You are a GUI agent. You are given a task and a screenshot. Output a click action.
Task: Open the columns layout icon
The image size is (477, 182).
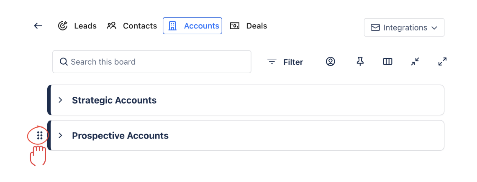point(387,62)
